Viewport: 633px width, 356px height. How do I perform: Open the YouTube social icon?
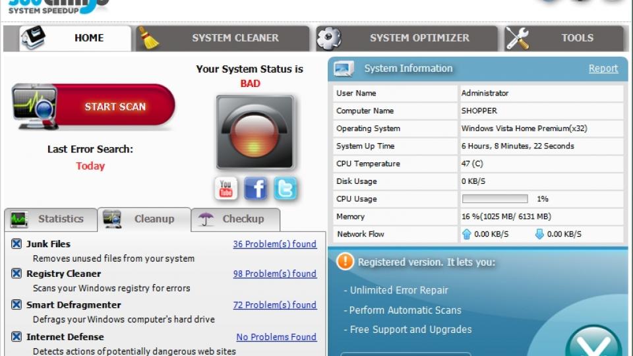tap(226, 189)
